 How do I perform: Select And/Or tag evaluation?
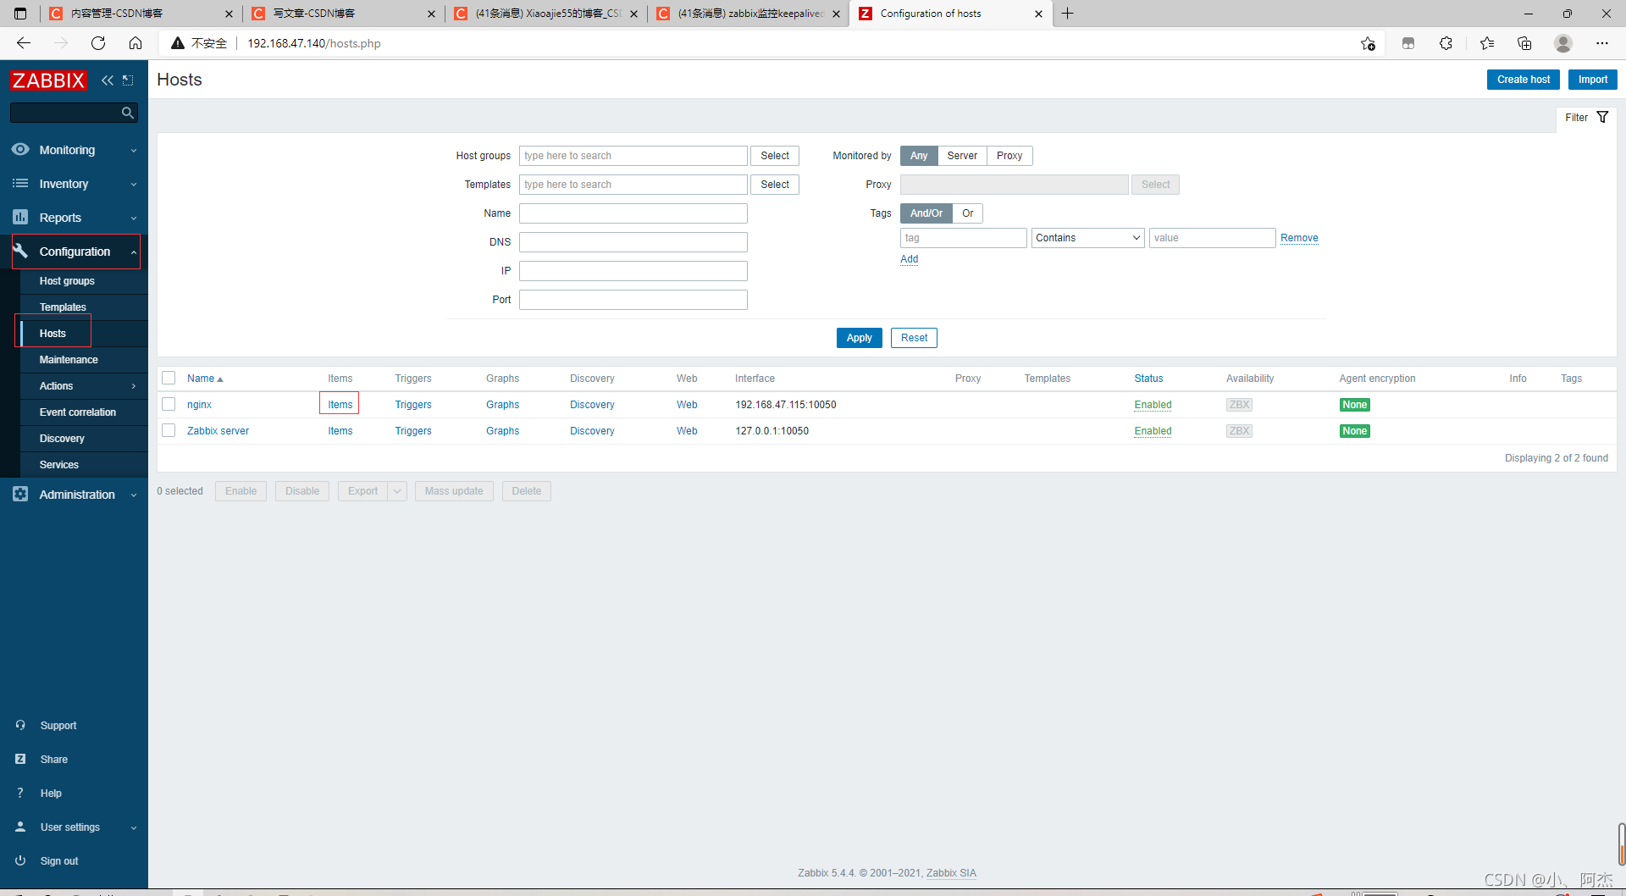click(x=926, y=213)
